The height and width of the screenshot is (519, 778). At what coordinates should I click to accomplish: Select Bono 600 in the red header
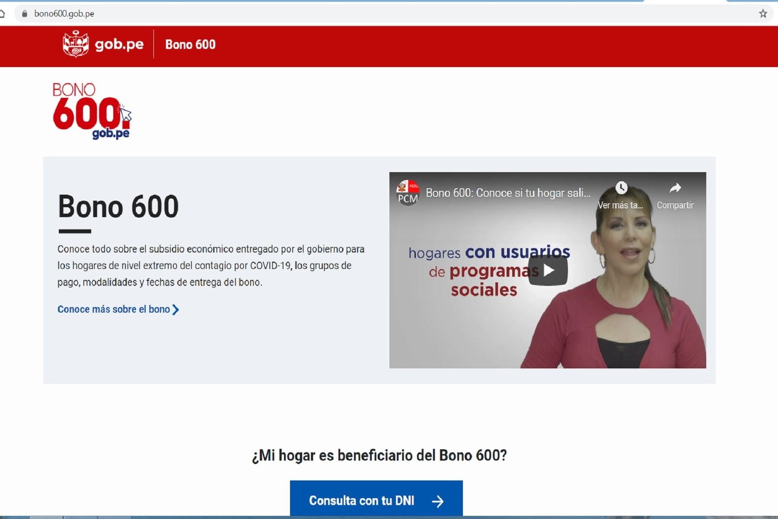(190, 45)
